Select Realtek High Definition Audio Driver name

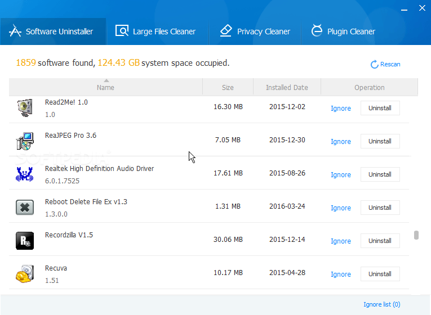[x=99, y=169]
